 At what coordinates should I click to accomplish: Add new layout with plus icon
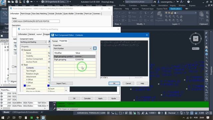[42, 112]
